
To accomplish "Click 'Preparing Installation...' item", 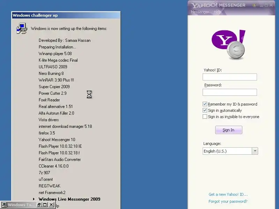I will [57, 47].
